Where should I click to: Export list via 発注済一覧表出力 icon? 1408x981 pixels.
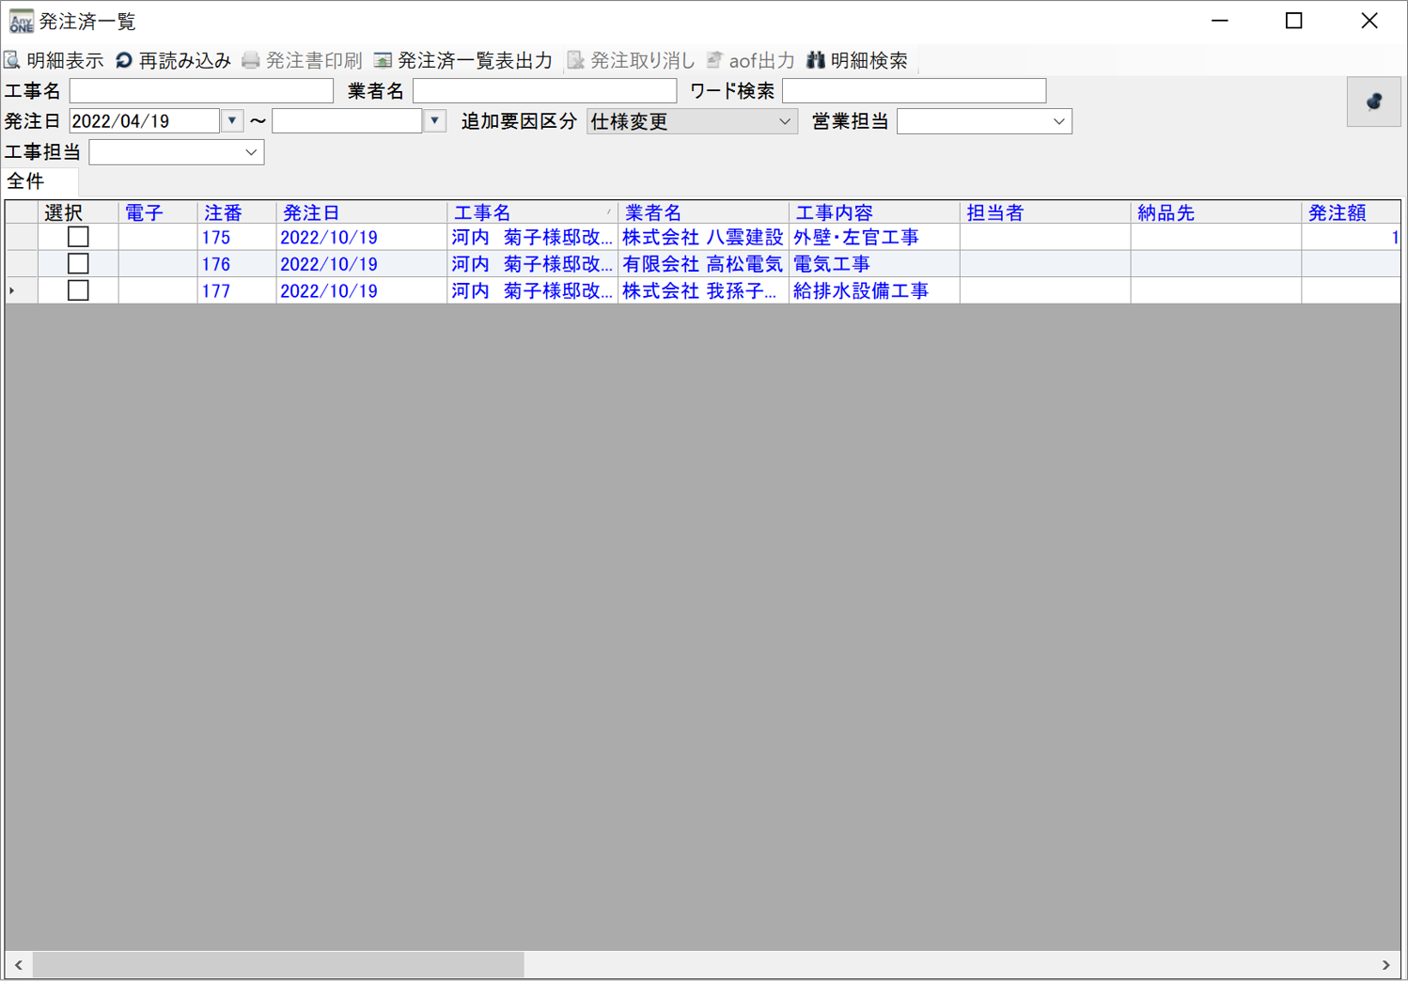coord(383,61)
